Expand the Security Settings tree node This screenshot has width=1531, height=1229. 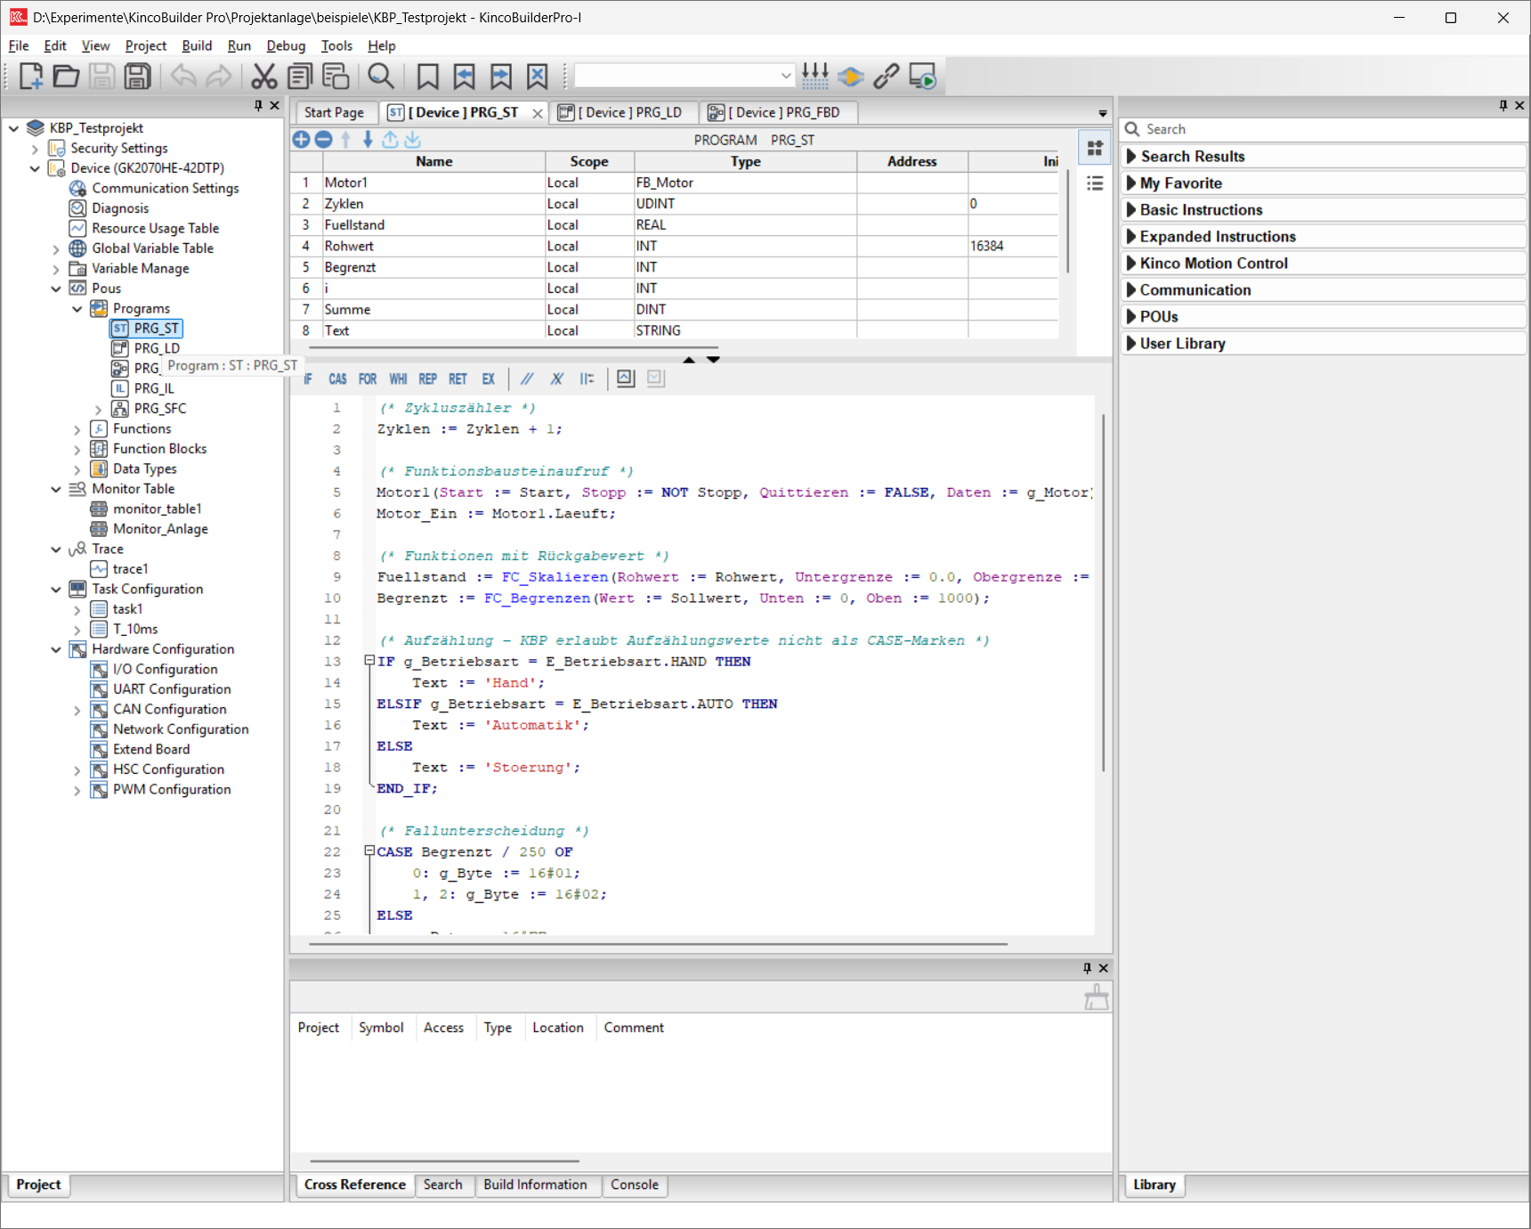36,149
